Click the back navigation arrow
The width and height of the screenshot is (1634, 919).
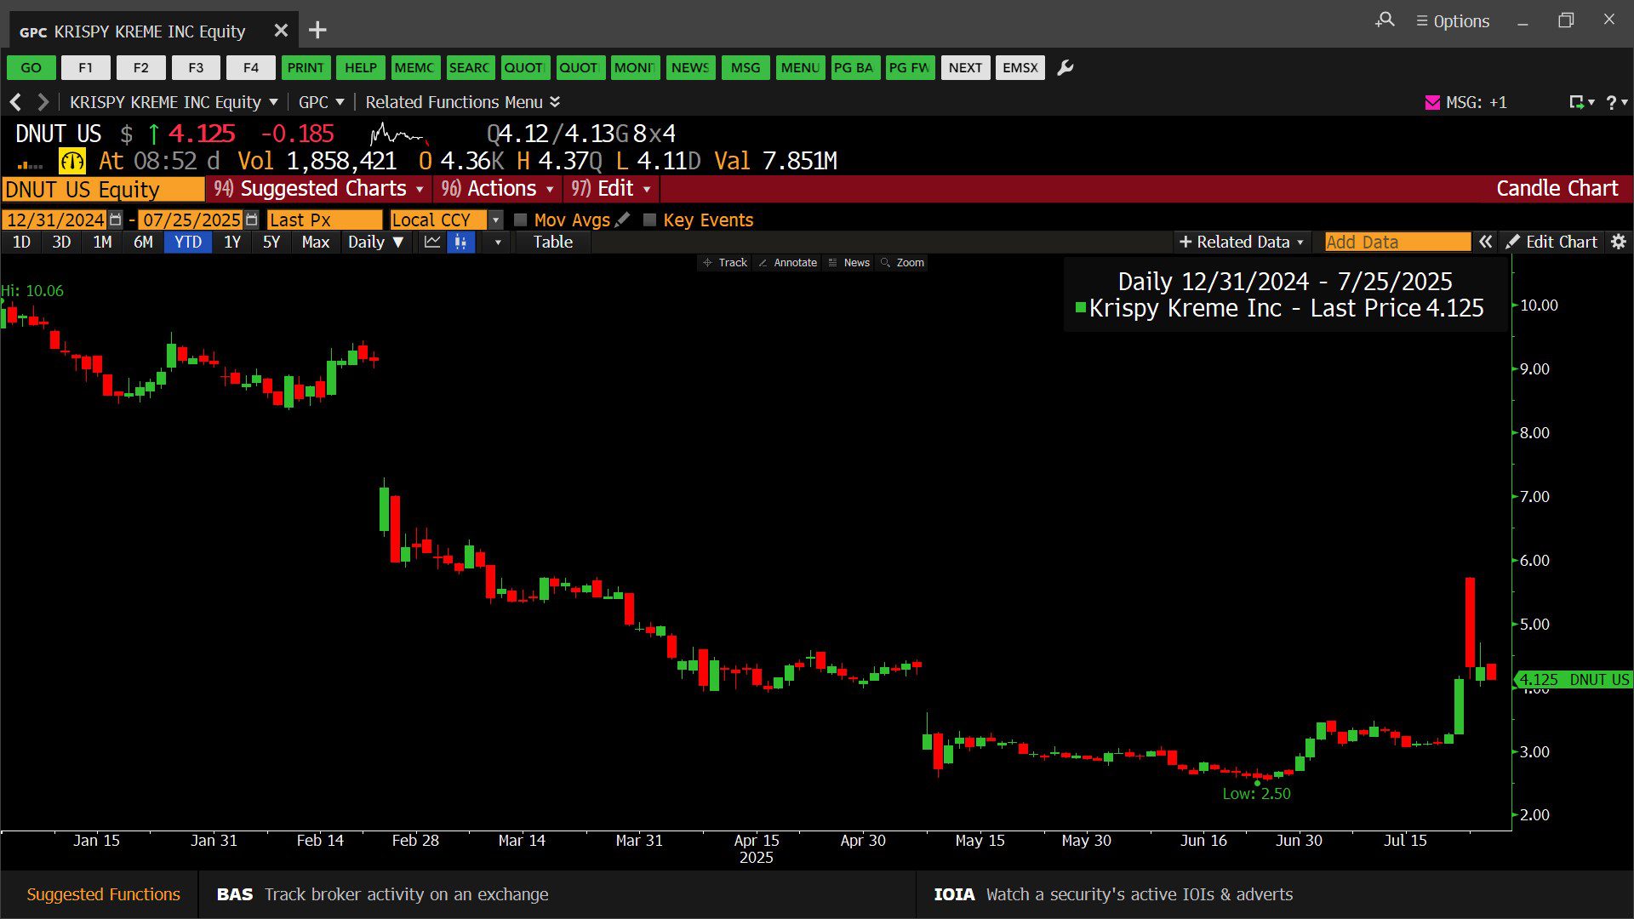click(x=15, y=102)
